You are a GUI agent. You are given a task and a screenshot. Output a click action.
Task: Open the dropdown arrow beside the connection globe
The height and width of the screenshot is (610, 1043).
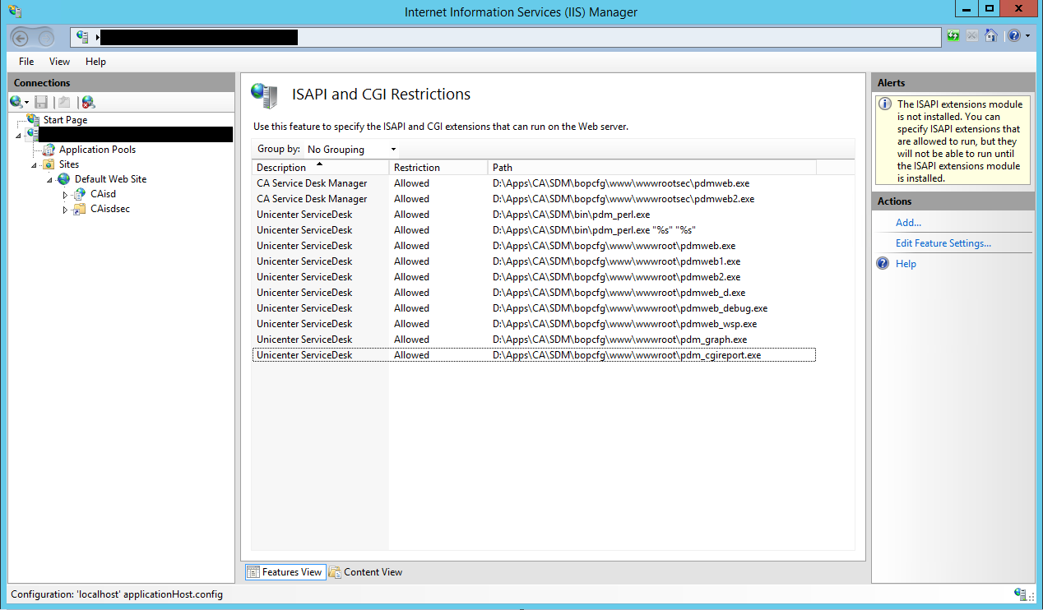(27, 103)
